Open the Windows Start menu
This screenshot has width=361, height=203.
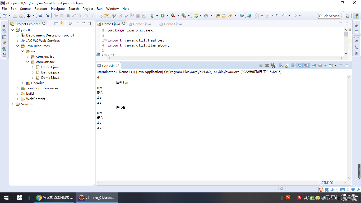coord(6,198)
